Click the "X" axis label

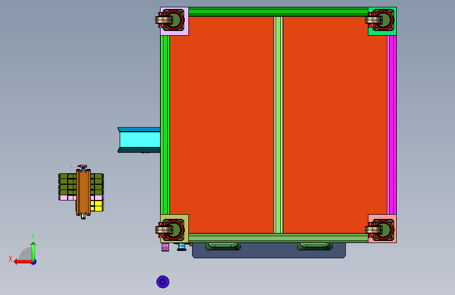(x=10, y=259)
